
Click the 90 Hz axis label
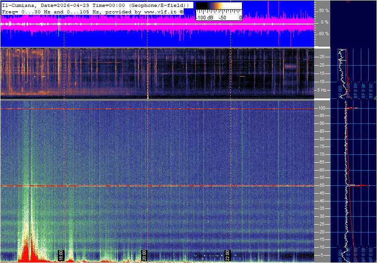(321, 123)
